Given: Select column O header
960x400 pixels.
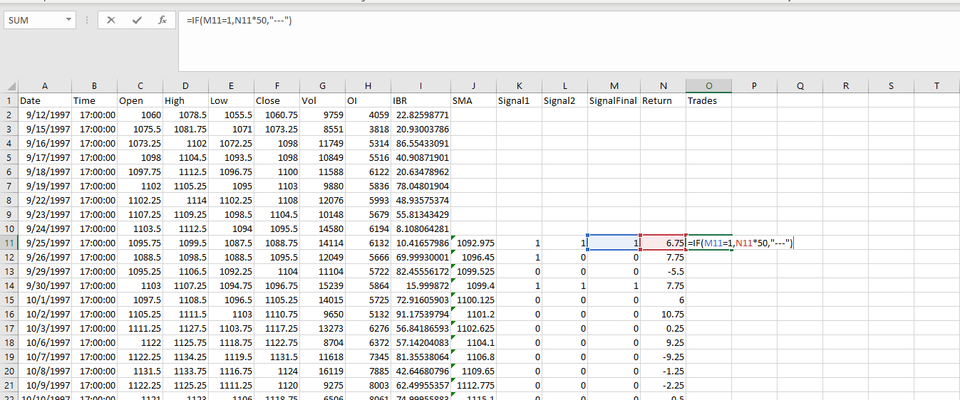Looking at the screenshot, I should 708,86.
